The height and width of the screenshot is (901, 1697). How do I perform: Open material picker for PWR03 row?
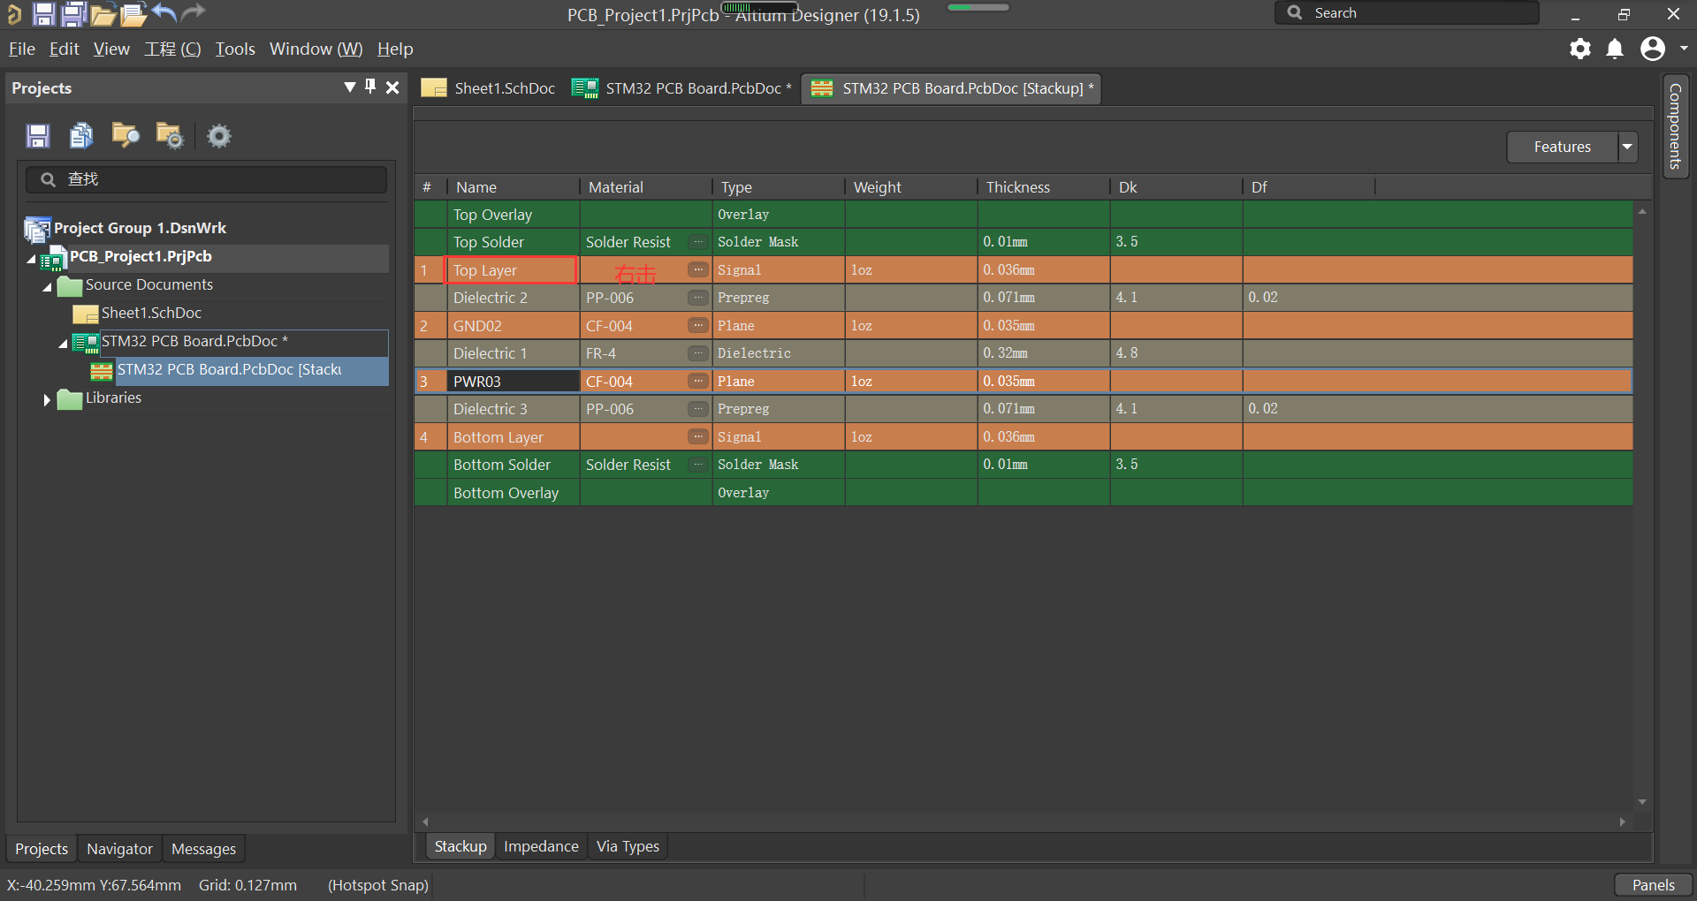698,381
